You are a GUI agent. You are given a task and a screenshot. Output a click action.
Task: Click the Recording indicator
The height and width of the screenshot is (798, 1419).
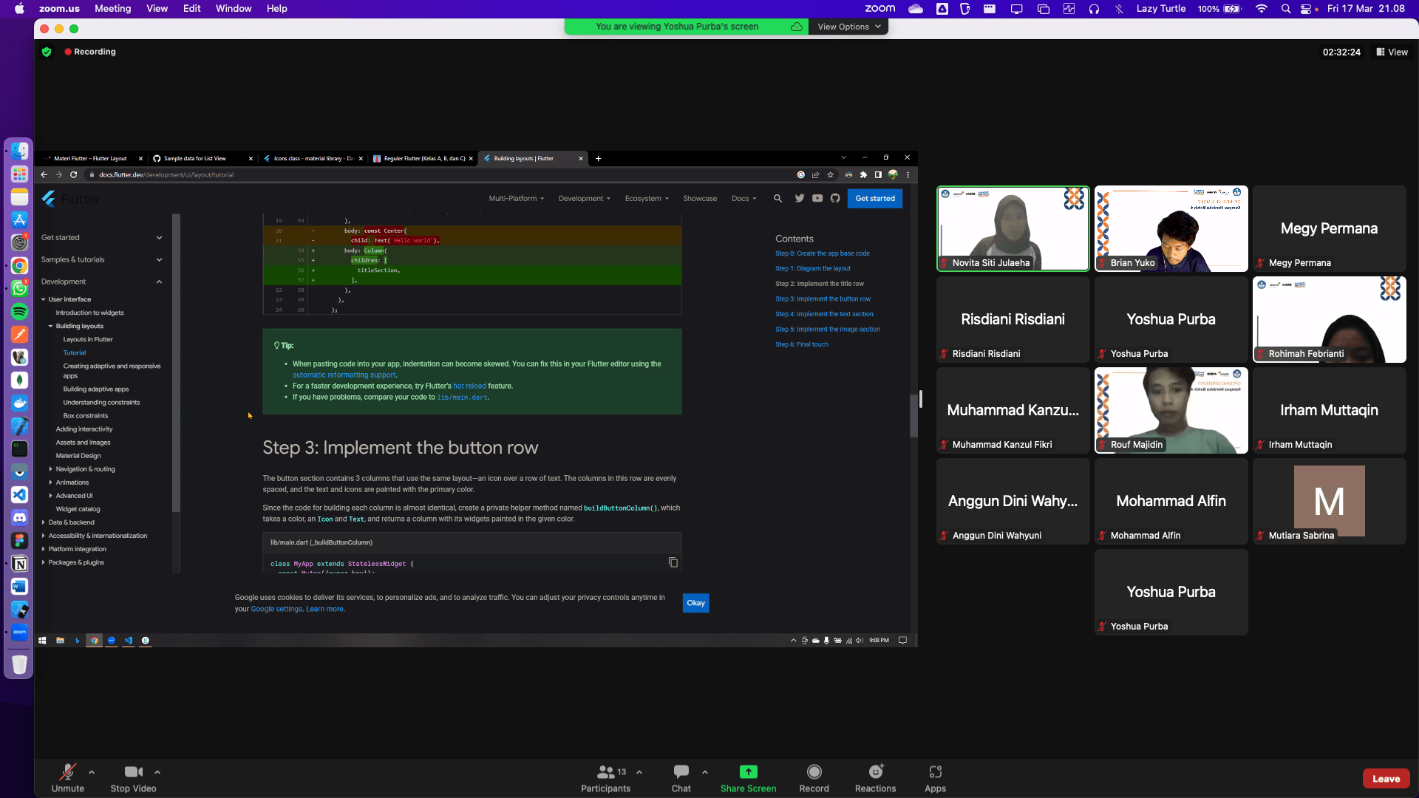(90, 52)
